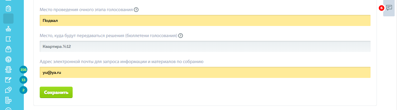Click the voting podium sidebar icon
This screenshot has height=110, width=397.
tap(8, 29)
